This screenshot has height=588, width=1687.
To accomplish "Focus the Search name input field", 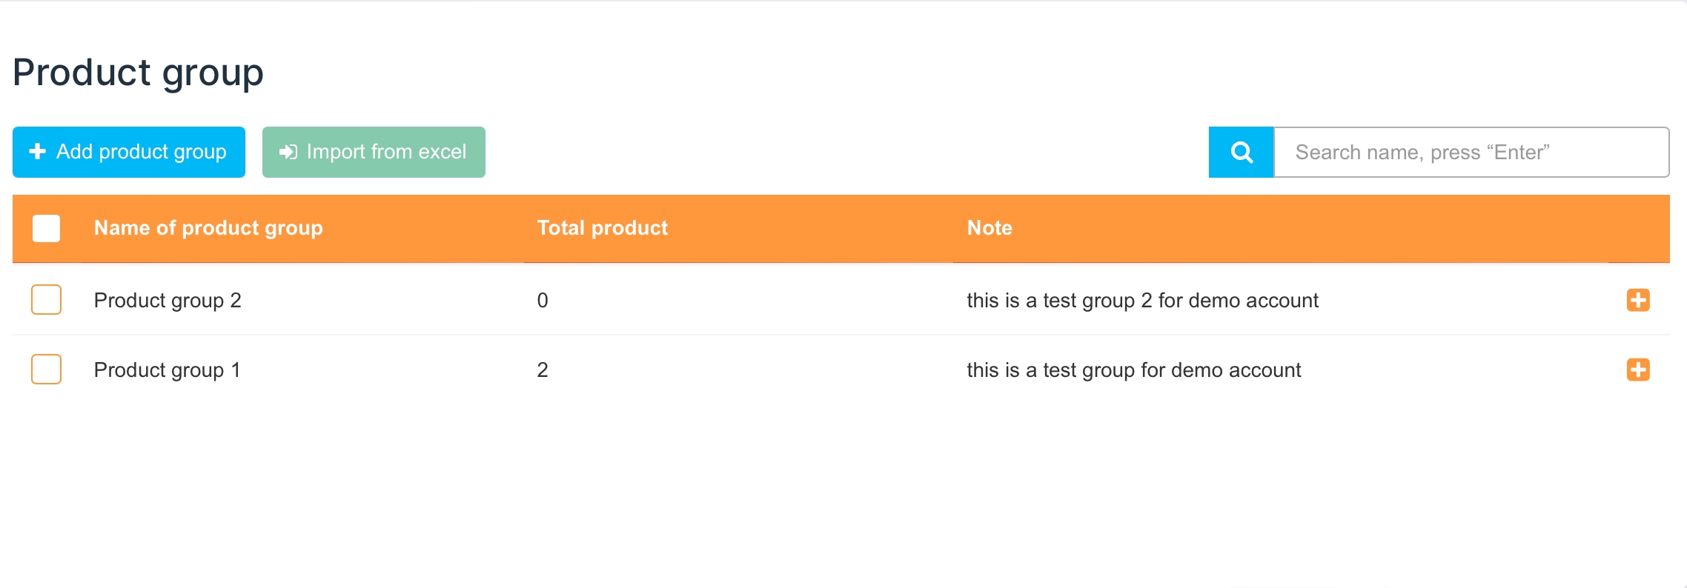I will [1471, 153].
